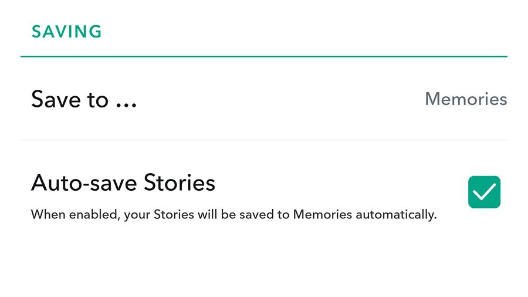This screenshot has width=528, height=297.
Task: Toggle the green square checkbox
Action: pyautogui.click(x=484, y=192)
